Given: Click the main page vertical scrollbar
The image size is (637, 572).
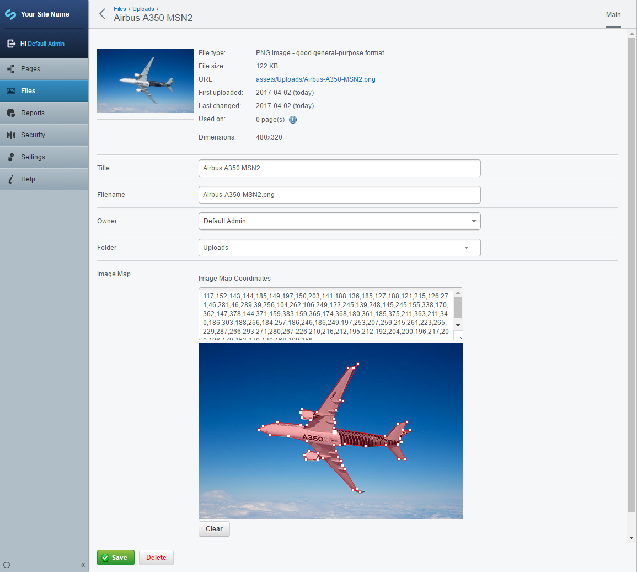Looking at the screenshot, I should pyautogui.click(x=631, y=274).
